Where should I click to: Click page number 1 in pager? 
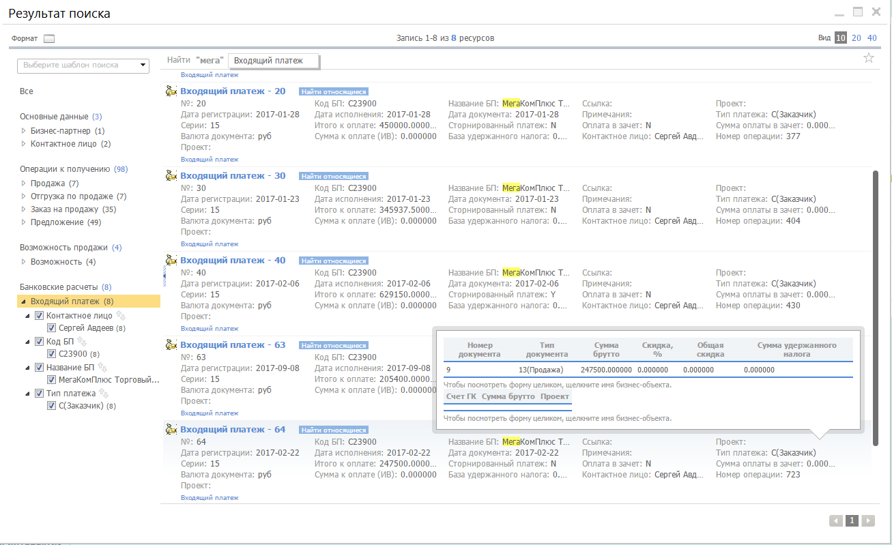point(852,520)
